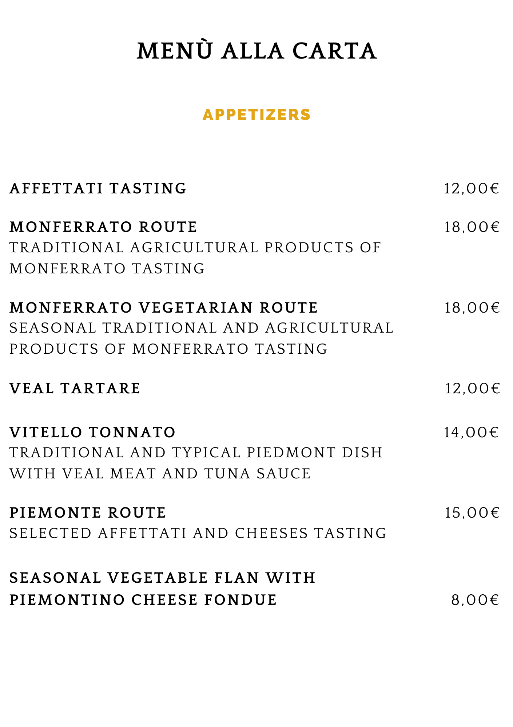Image resolution: width=513 pixels, height=727 pixels.
Task: Select the Piemonte Route dish title
Action: 88,513
